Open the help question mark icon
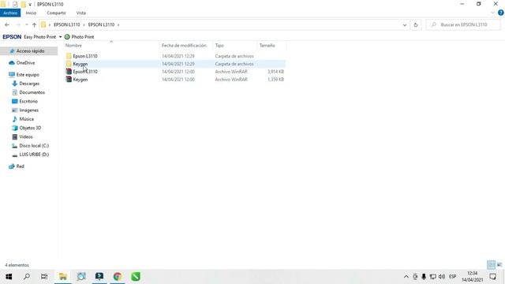The height and width of the screenshot is (284, 505). click(x=500, y=13)
